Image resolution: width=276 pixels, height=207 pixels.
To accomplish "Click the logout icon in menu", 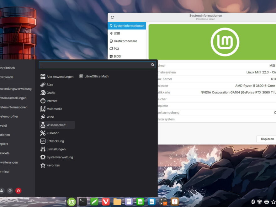I will tap(10, 191).
